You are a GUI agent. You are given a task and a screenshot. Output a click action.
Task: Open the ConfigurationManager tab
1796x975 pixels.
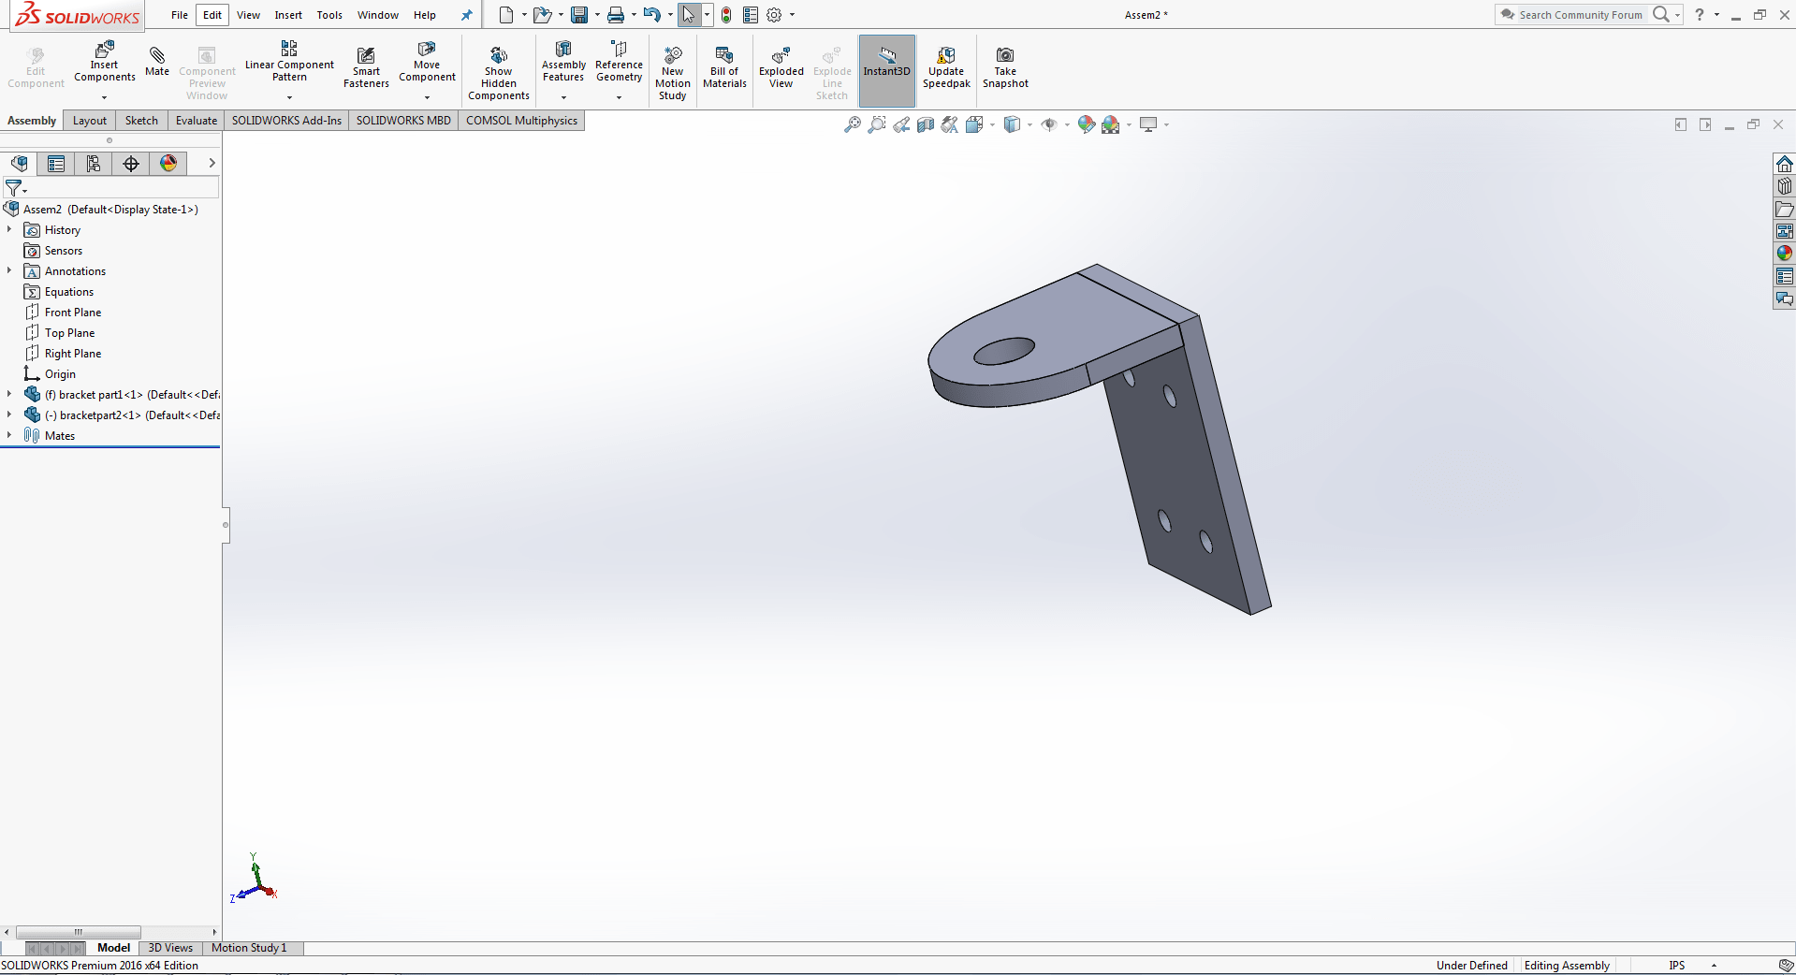(x=94, y=164)
